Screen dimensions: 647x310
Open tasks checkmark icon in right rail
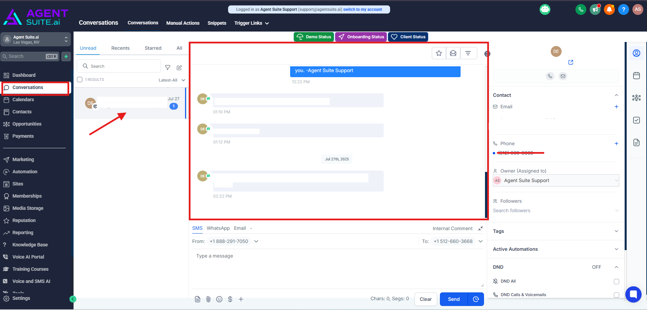[636, 120]
